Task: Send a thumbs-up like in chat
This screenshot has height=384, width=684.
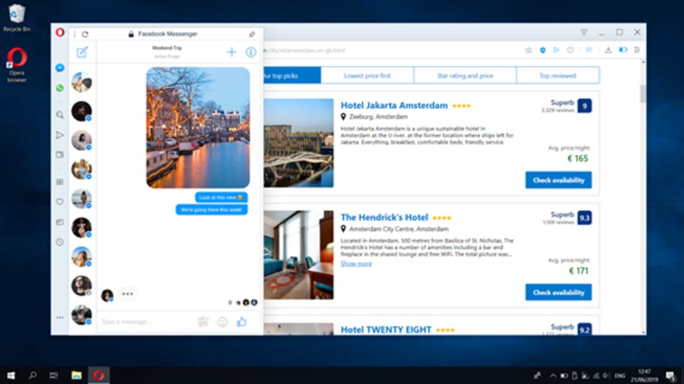Action: point(241,321)
